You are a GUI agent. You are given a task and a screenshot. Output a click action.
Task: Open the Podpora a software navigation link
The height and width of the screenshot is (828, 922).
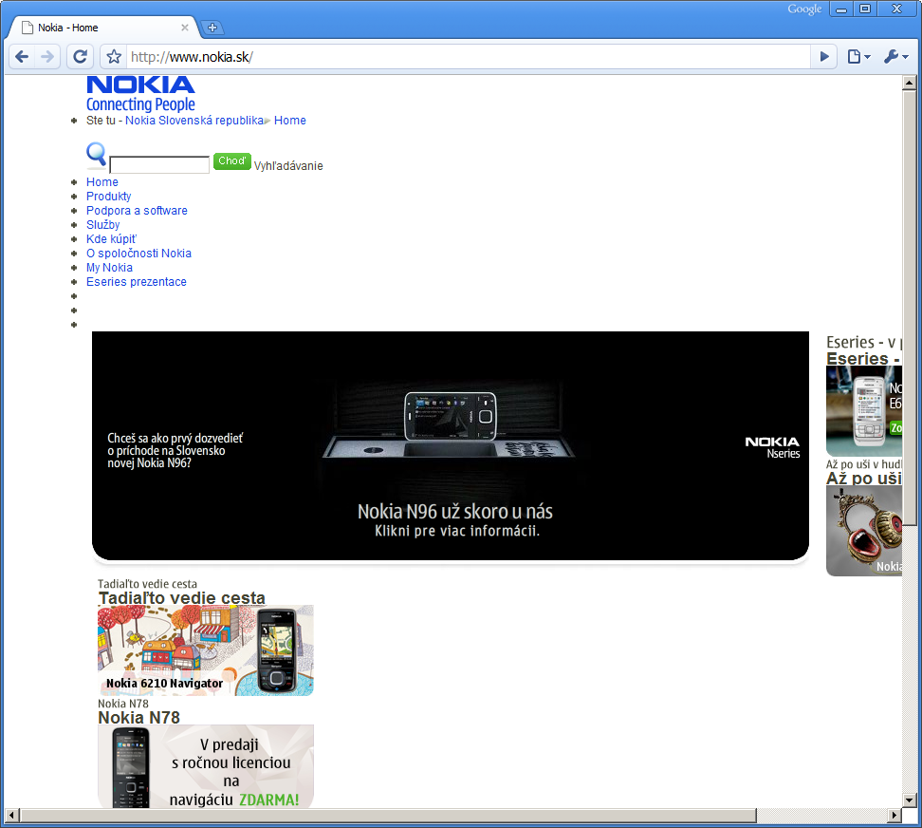point(137,210)
